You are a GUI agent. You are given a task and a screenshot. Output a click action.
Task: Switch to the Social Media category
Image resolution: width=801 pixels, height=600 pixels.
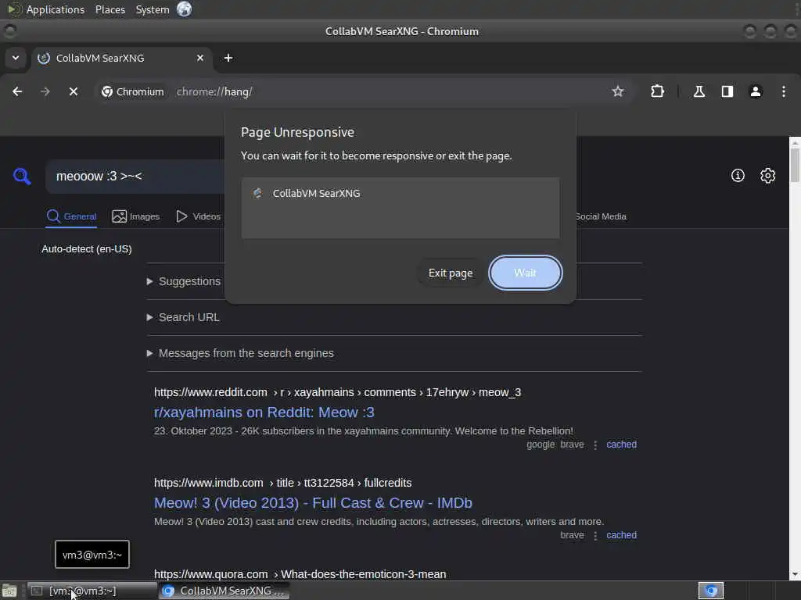tap(601, 216)
